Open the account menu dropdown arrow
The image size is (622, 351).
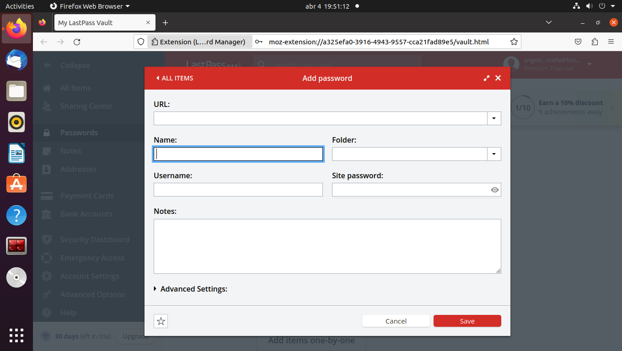tap(589, 64)
